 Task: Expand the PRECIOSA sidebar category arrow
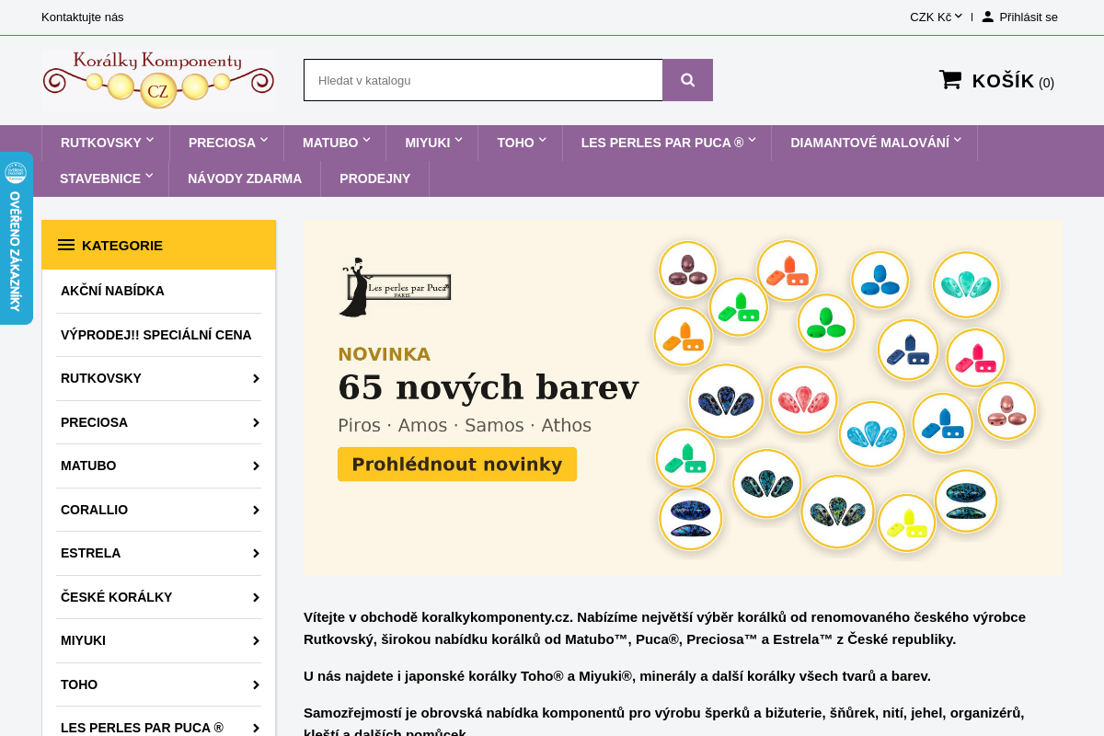coord(256,422)
